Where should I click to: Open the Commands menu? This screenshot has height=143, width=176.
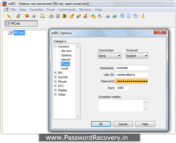coord(67,10)
